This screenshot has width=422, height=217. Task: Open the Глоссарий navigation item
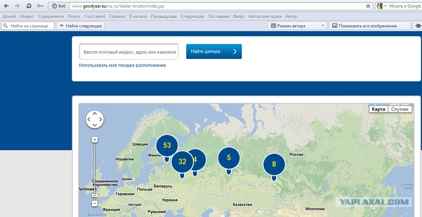click(x=95, y=16)
